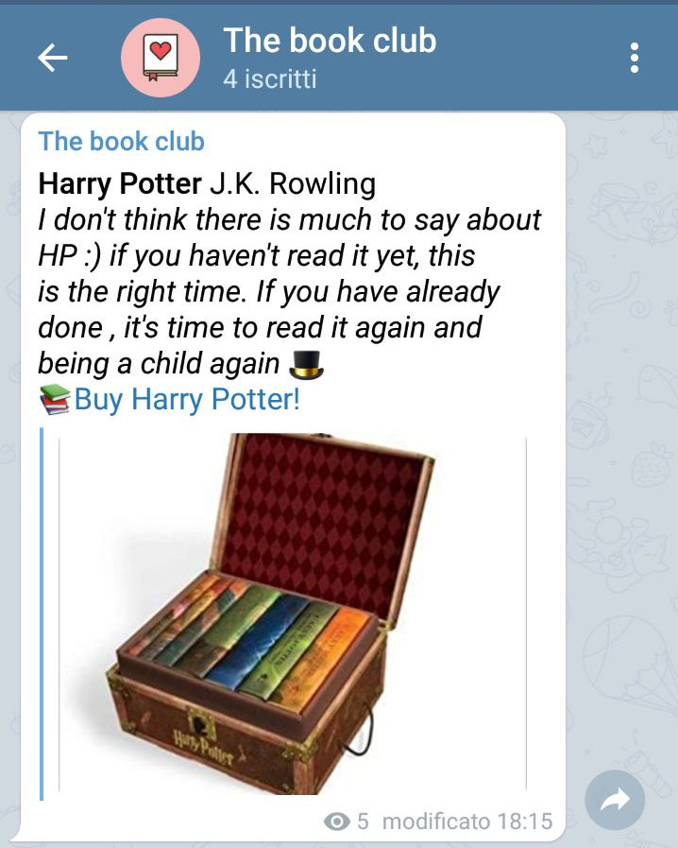This screenshot has width=678, height=848.
Task: Go back using the left arrow
Action: (52, 58)
